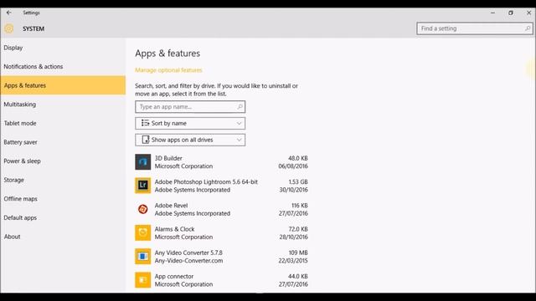Screen dimensions: 536x301
Task: Focus the Find a setting search box
Action: click(x=475, y=28)
